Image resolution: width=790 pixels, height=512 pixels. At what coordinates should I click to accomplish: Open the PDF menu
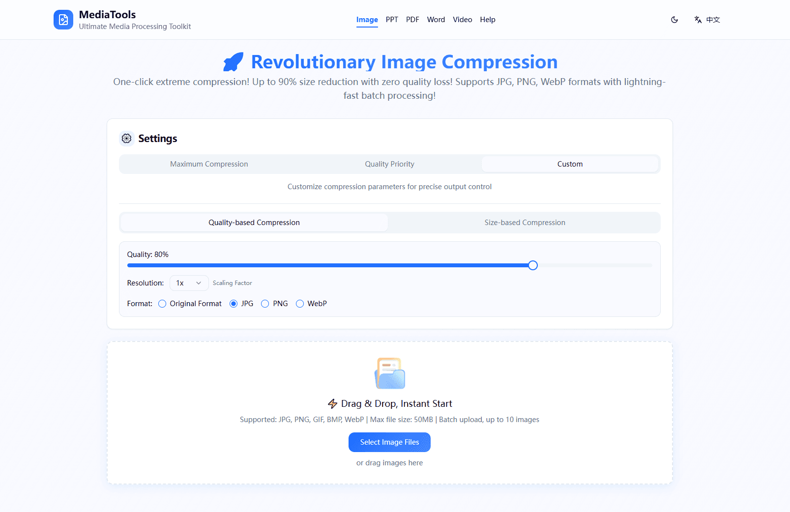pyautogui.click(x=412, y=20)
